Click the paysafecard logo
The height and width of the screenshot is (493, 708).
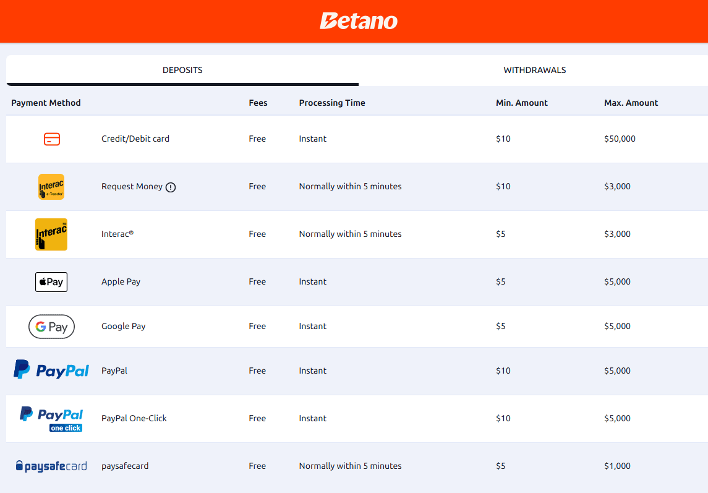point(51,466)
